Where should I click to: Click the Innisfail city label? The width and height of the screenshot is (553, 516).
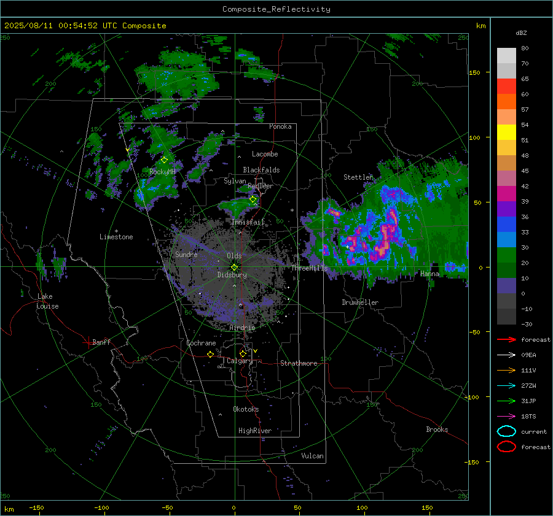pos(248,222)
